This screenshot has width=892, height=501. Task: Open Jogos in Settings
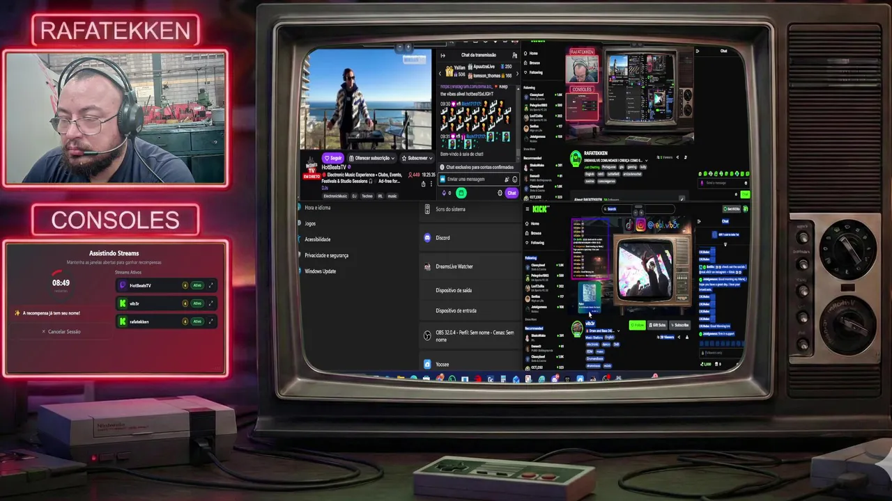click(311, 223)
